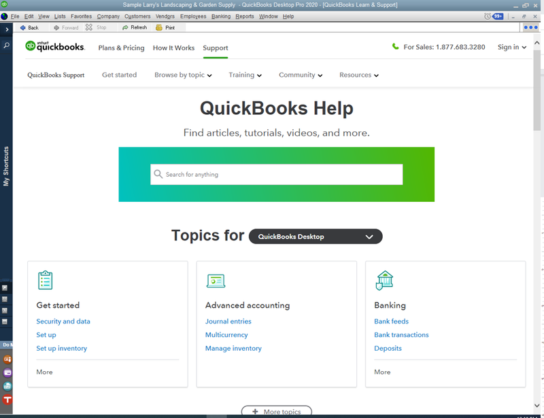The width and height of the screenshot is (544, 418).
Task: Click the Search for anything field
Action: (x=277, y=175)
